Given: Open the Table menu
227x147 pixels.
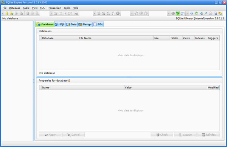Looking at the screenshot, I should (26, 8).
